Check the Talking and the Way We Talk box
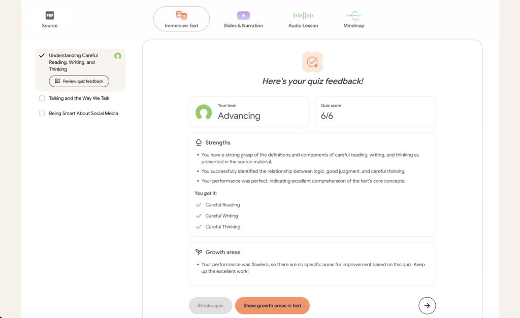This screenshot has height=318, width=520. pyautogui.click(x=42, y=98)
